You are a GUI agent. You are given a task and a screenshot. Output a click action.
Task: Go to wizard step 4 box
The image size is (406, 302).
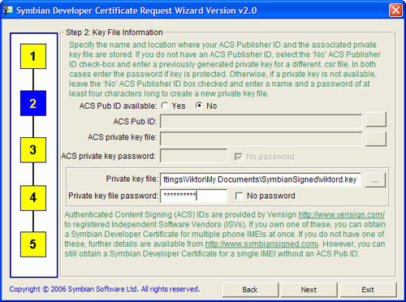33,198
